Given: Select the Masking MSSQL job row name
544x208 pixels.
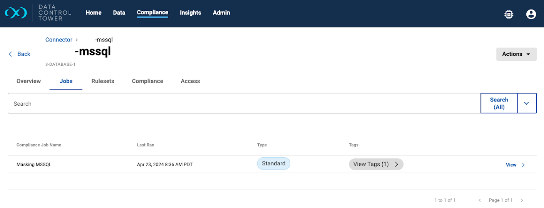Looking at the screenshot, I should (x=34, y=165).
